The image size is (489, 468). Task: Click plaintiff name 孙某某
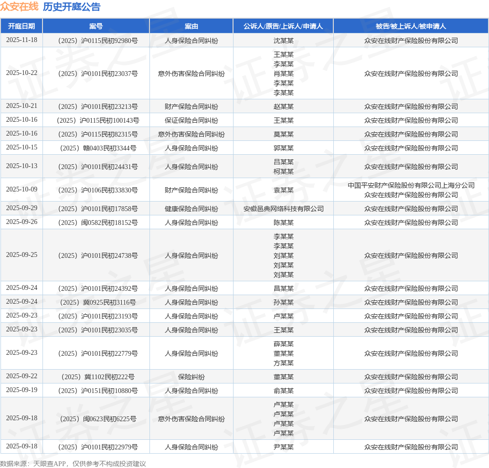click(284, 302)
